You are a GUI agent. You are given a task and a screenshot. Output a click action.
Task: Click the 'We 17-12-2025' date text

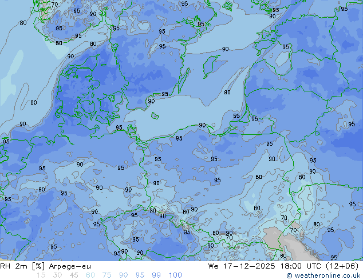point(242,266)
